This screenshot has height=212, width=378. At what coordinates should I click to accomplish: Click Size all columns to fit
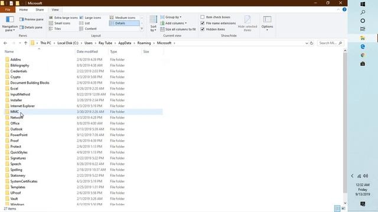[x=178, y=29]
